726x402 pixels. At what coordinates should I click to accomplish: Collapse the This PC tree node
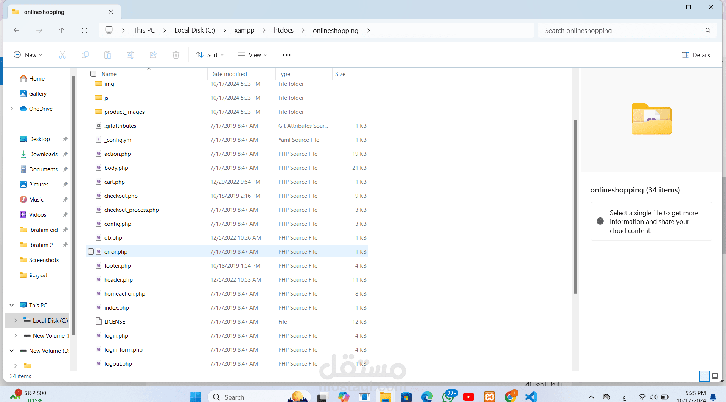pos(12,305)
